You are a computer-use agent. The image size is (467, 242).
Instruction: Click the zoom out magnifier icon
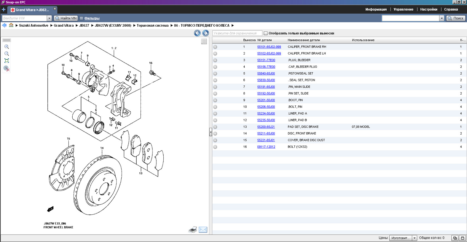(7, 54)
